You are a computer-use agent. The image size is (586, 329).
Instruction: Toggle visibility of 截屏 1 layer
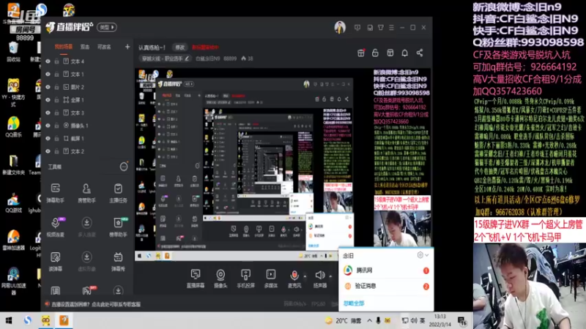48,138
